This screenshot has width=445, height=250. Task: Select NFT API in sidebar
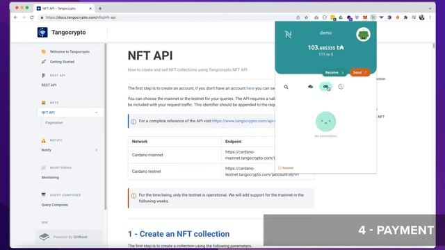pyautogui.click(x=48, y=112)
